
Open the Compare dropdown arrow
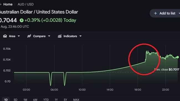click(x=49, y=36)
